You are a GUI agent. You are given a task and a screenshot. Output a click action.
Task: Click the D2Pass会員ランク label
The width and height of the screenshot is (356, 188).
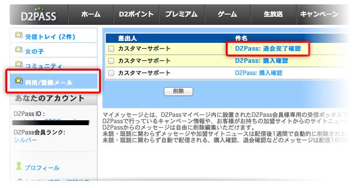[40, 132]
